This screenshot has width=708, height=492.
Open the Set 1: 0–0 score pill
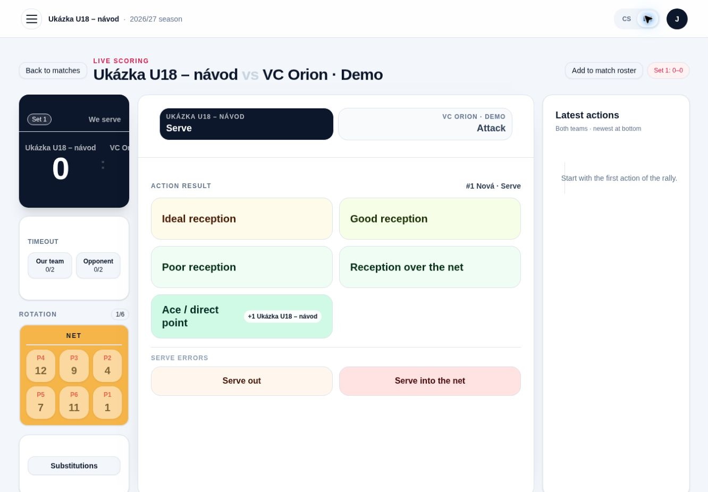668,71
